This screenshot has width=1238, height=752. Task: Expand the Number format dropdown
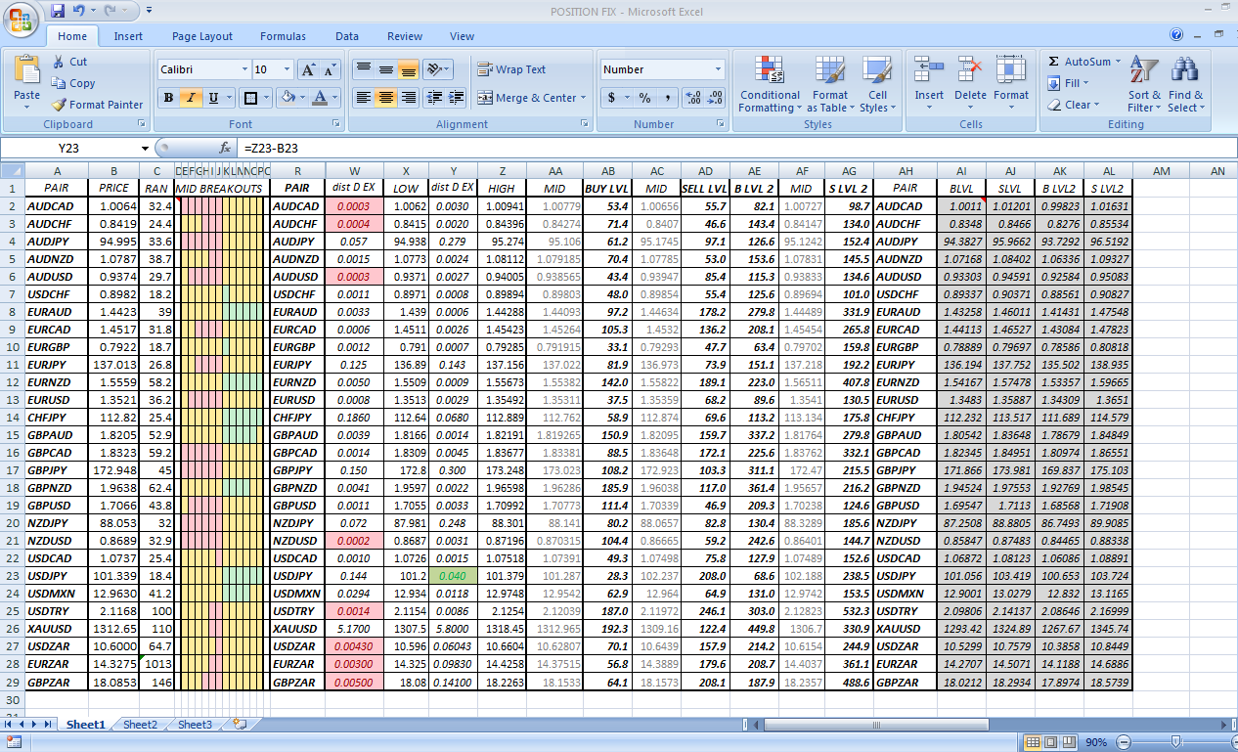point(718,69)
